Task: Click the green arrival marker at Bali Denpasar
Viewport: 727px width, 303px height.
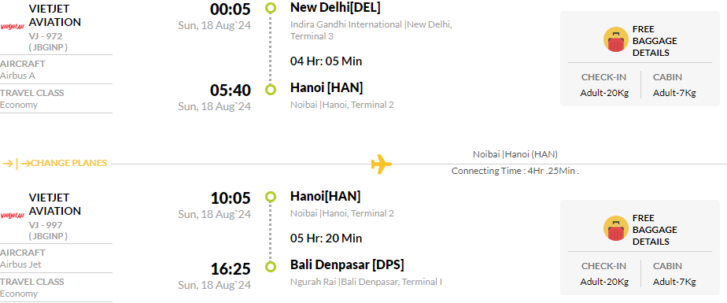Action: coord(271,267)
